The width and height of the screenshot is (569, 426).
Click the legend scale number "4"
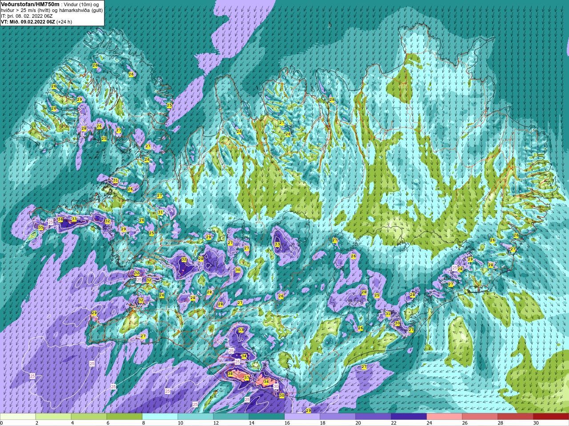72,423
